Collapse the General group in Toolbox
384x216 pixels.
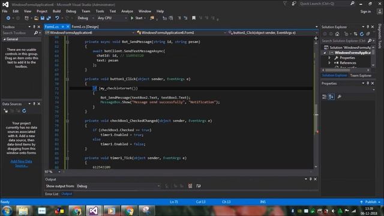(4, 39)
